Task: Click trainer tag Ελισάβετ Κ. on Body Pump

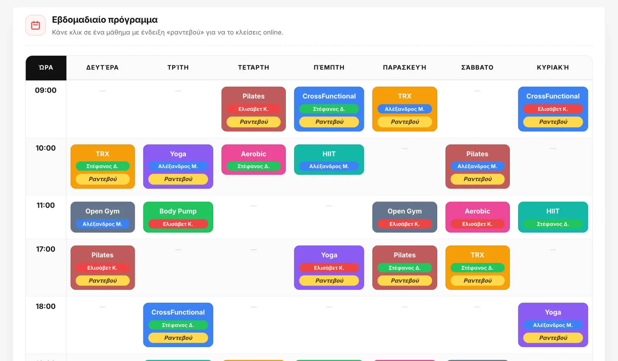Action: coord(178,224)
